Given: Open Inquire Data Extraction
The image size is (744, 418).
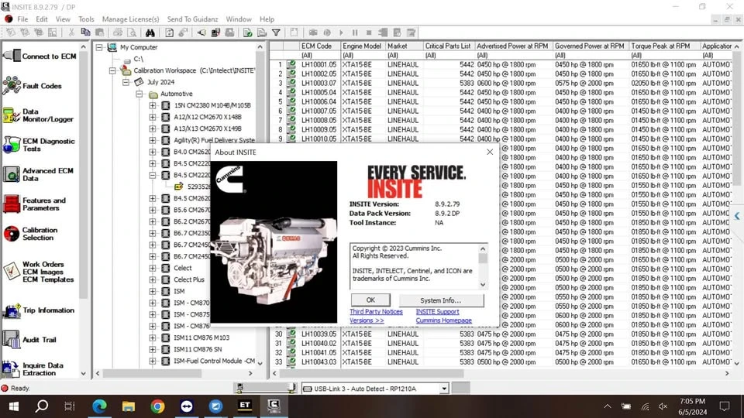Looking at the screenshot, I should tap(33, 368).
